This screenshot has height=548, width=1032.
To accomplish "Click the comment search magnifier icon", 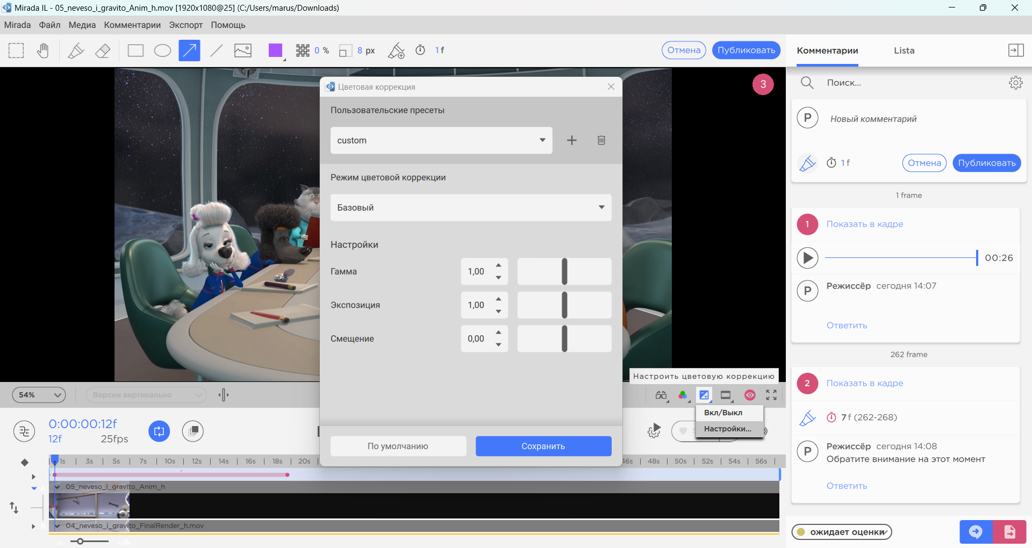I will 807,83.
